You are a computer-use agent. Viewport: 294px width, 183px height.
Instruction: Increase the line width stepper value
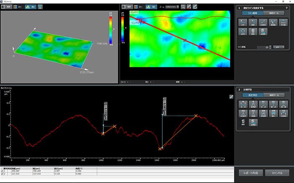[270, 46]
